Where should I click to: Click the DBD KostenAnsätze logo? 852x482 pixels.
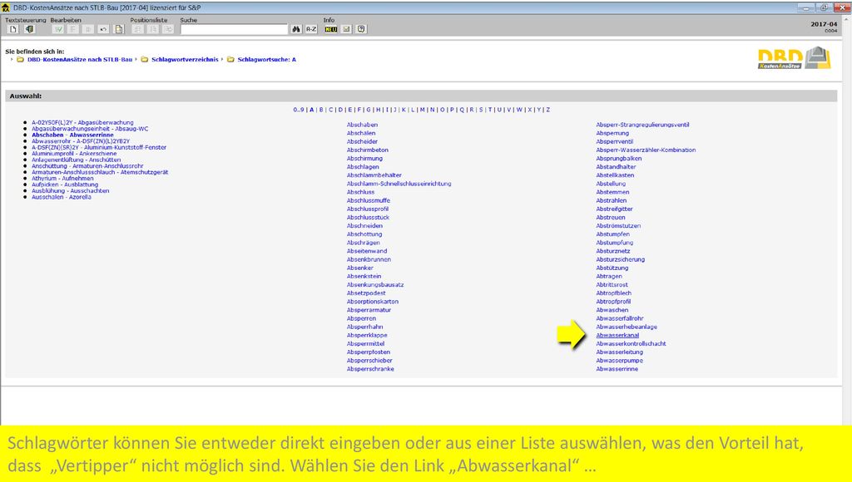click(x=795, y=58)
